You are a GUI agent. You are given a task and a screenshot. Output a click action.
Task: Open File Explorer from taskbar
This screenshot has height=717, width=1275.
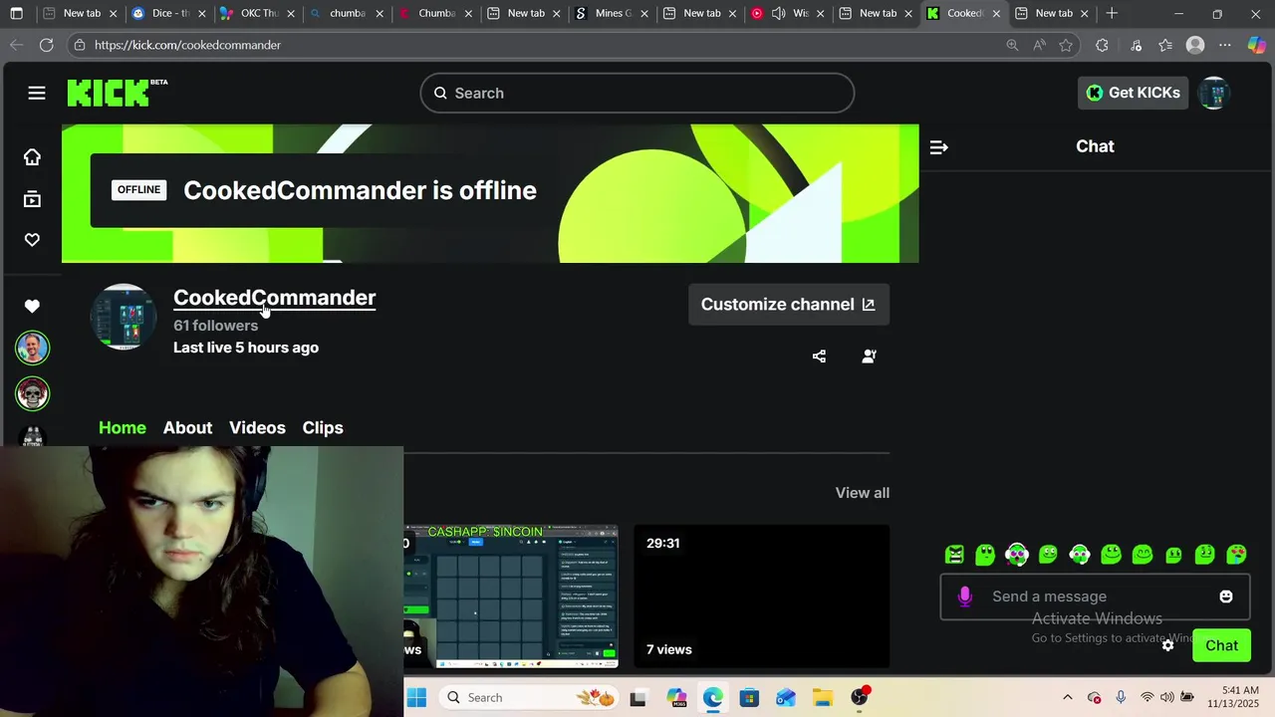click(822, 697)
